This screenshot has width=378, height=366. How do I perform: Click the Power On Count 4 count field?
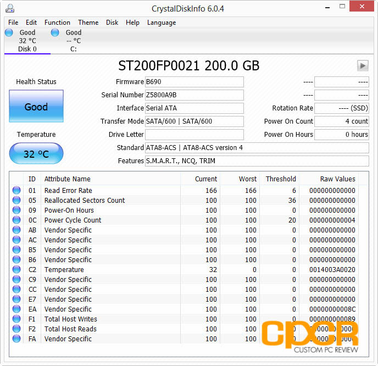point(342,121)
